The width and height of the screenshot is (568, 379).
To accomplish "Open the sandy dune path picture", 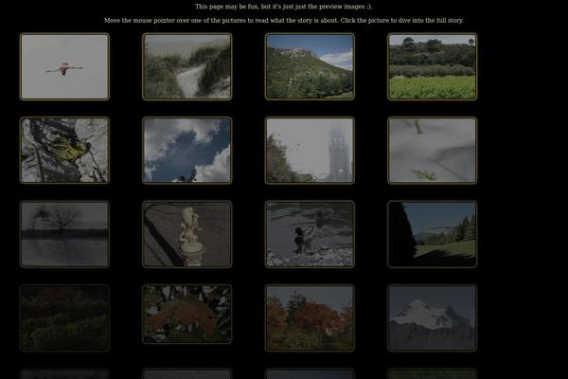I will 186,66.
